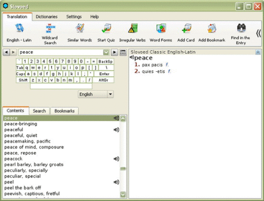This screenshot has height=201, width=264.
Task: Click BackSp key on virtual keyboard
Action: (x=106, y=61)
